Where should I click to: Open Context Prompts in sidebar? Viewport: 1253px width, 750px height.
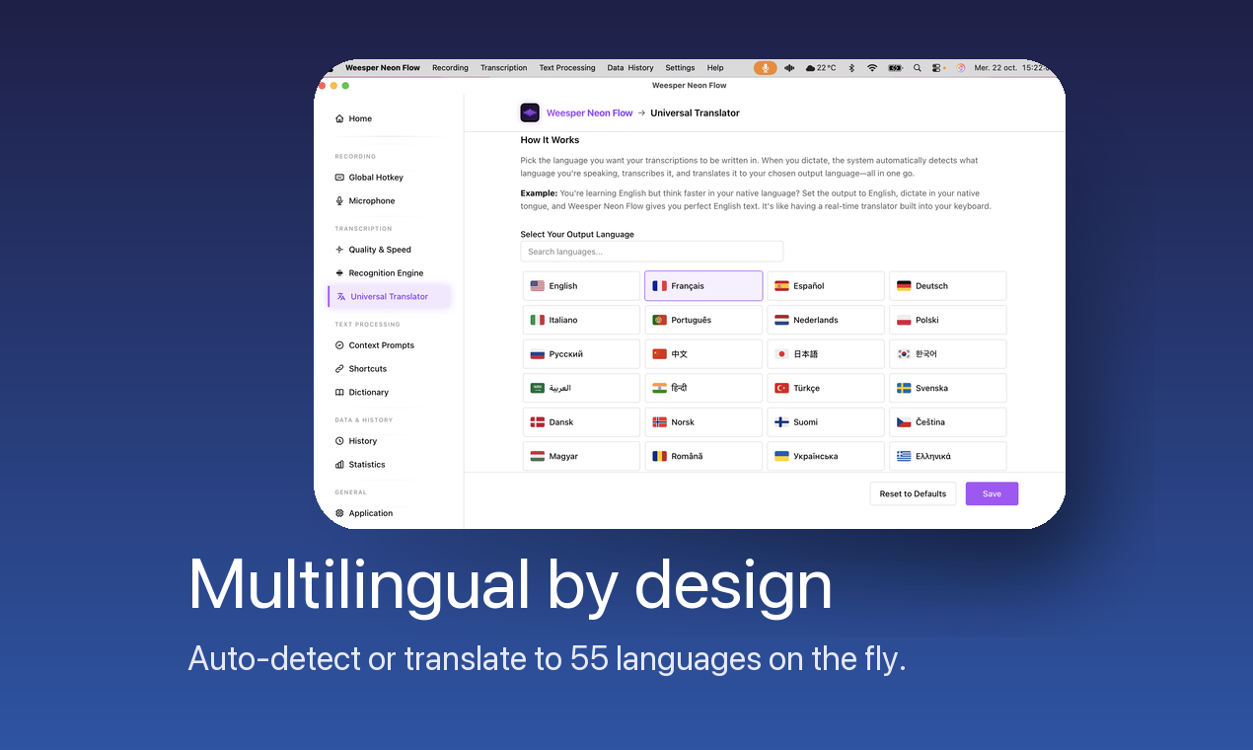coord(381,345)
